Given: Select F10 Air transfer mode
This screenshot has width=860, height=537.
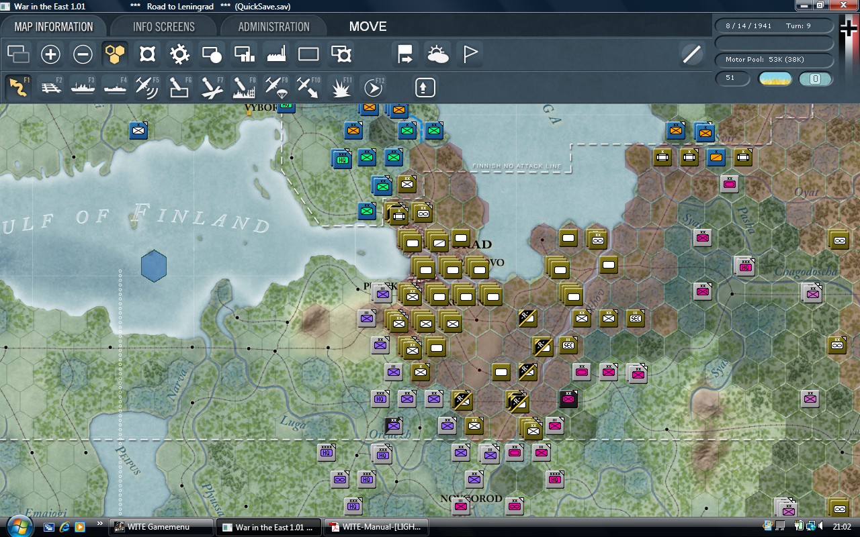Looking at the screenshot, I should (x=308, y=88).
